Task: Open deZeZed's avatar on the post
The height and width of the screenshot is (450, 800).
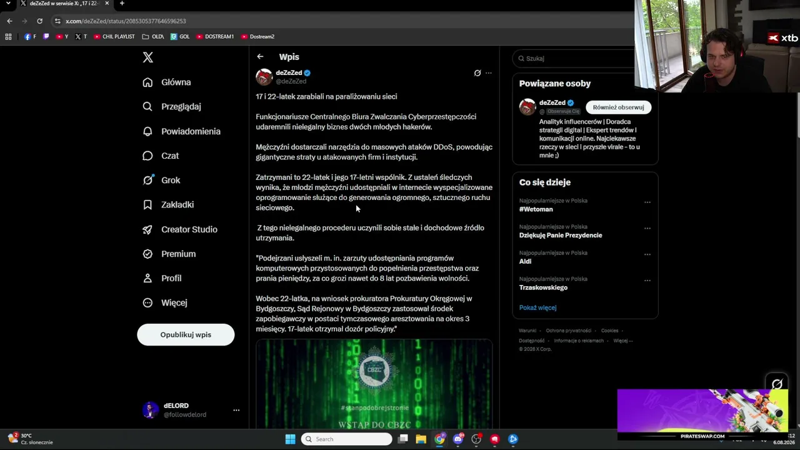Action: pyautogui.click(x=264, y=77)
